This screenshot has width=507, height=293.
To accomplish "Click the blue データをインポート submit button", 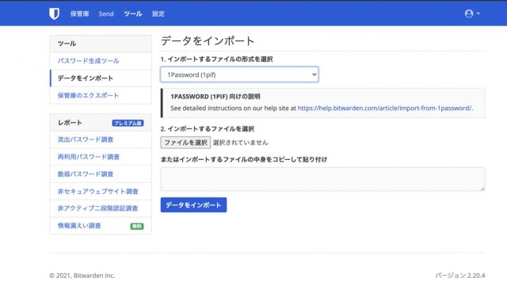I will (x=193, y=205).
